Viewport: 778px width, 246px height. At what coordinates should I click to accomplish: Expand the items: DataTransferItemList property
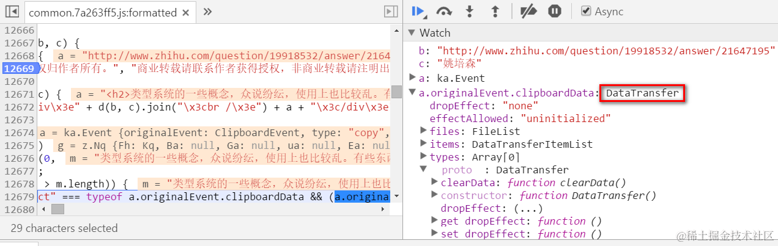pos(424,144)
